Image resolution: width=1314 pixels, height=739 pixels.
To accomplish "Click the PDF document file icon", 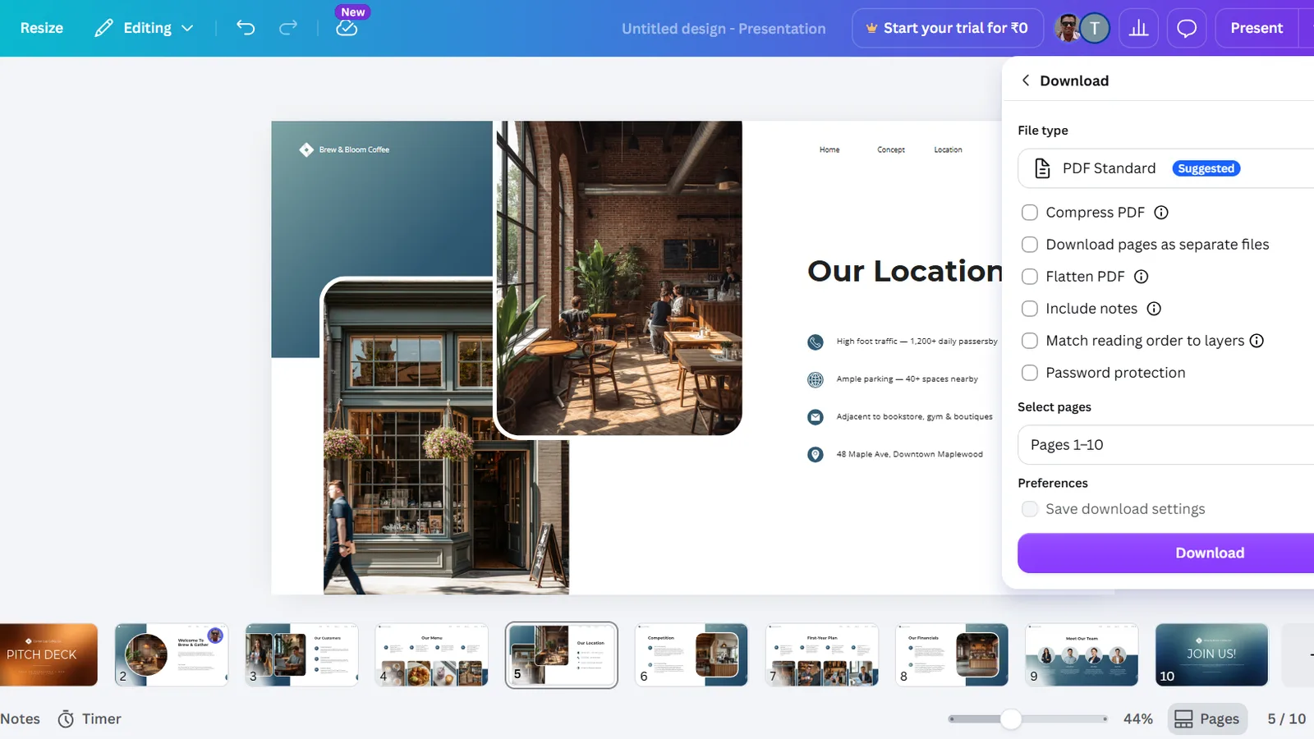I will tap(1042, 168).
